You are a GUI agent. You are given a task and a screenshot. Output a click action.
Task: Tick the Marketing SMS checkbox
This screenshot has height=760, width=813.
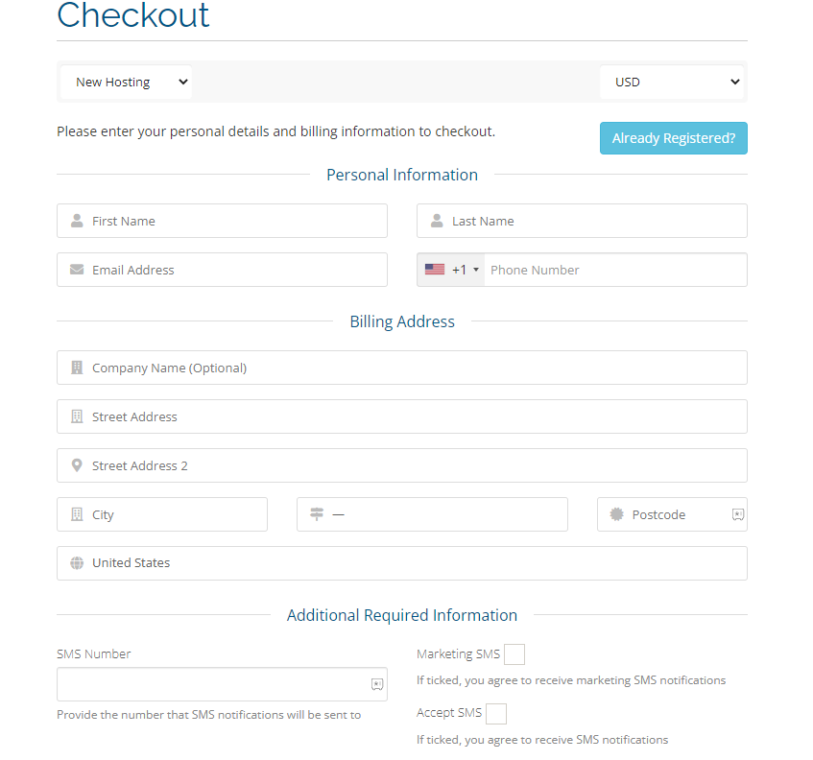[x=514, y=653]
